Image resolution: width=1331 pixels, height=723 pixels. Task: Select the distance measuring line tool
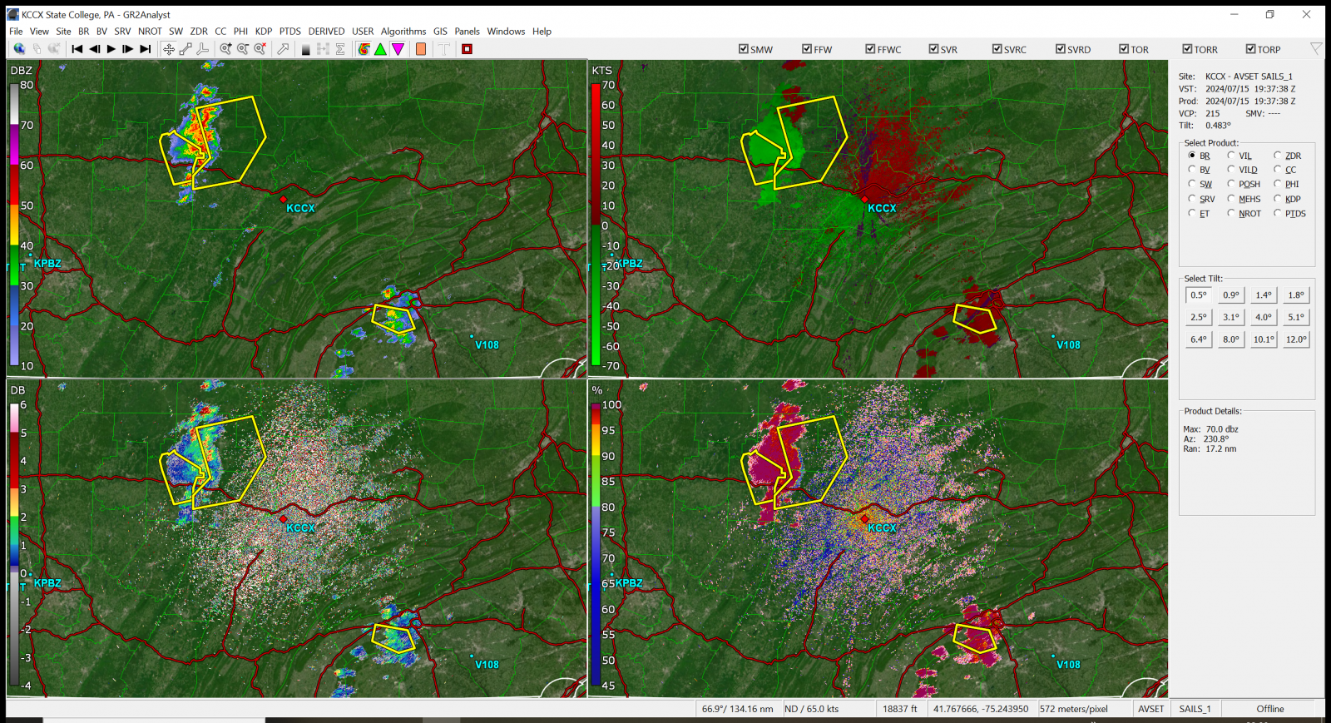[x=186, y=49]
